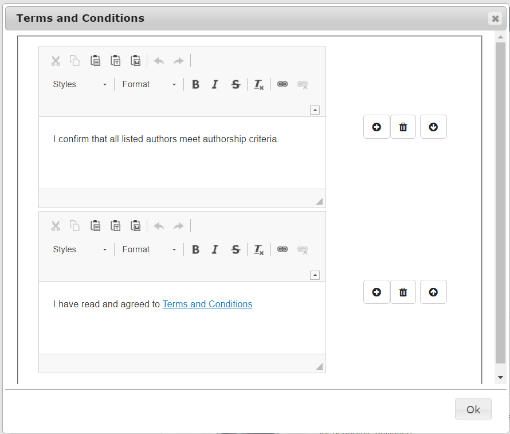Open the Format dropdown in the first editor
The width and height of the screenshot is (510, 434).
point(149,84)
